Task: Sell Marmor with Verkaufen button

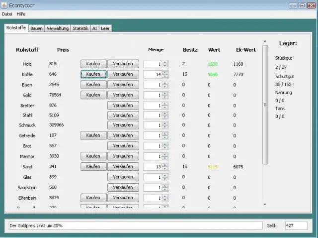Action: point(123,156)
